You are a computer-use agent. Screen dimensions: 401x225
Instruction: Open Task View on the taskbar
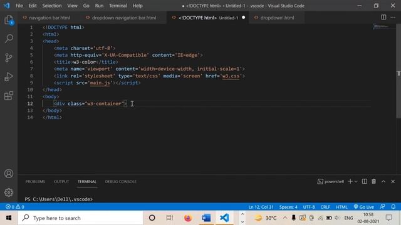[169, 218]
